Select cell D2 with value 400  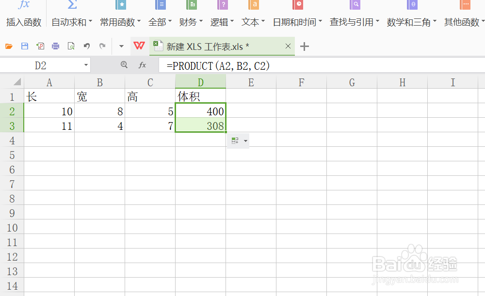(200, 111)
